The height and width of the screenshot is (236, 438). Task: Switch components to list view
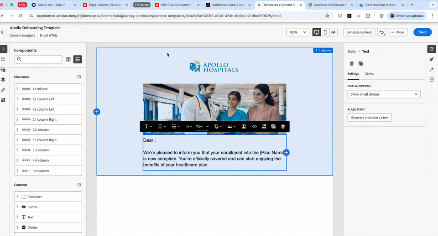pyautogui.click(x=78, y=59)
